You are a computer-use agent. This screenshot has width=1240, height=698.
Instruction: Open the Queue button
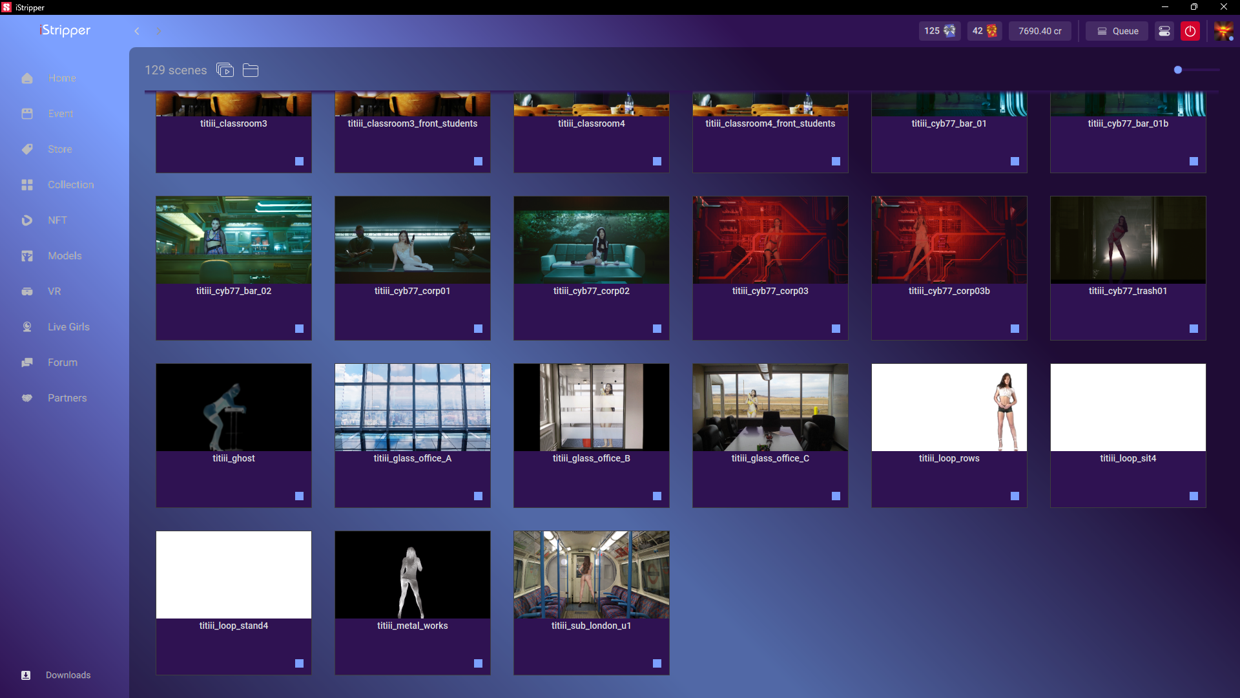tap(1117, 31)
